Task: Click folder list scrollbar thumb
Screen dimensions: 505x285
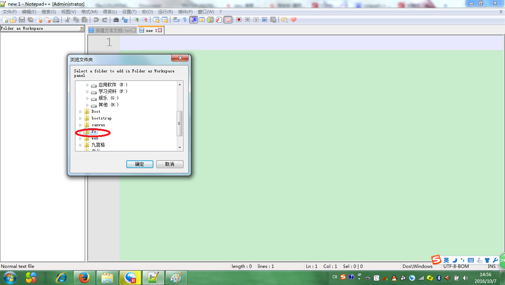Action: click(180, 124)
